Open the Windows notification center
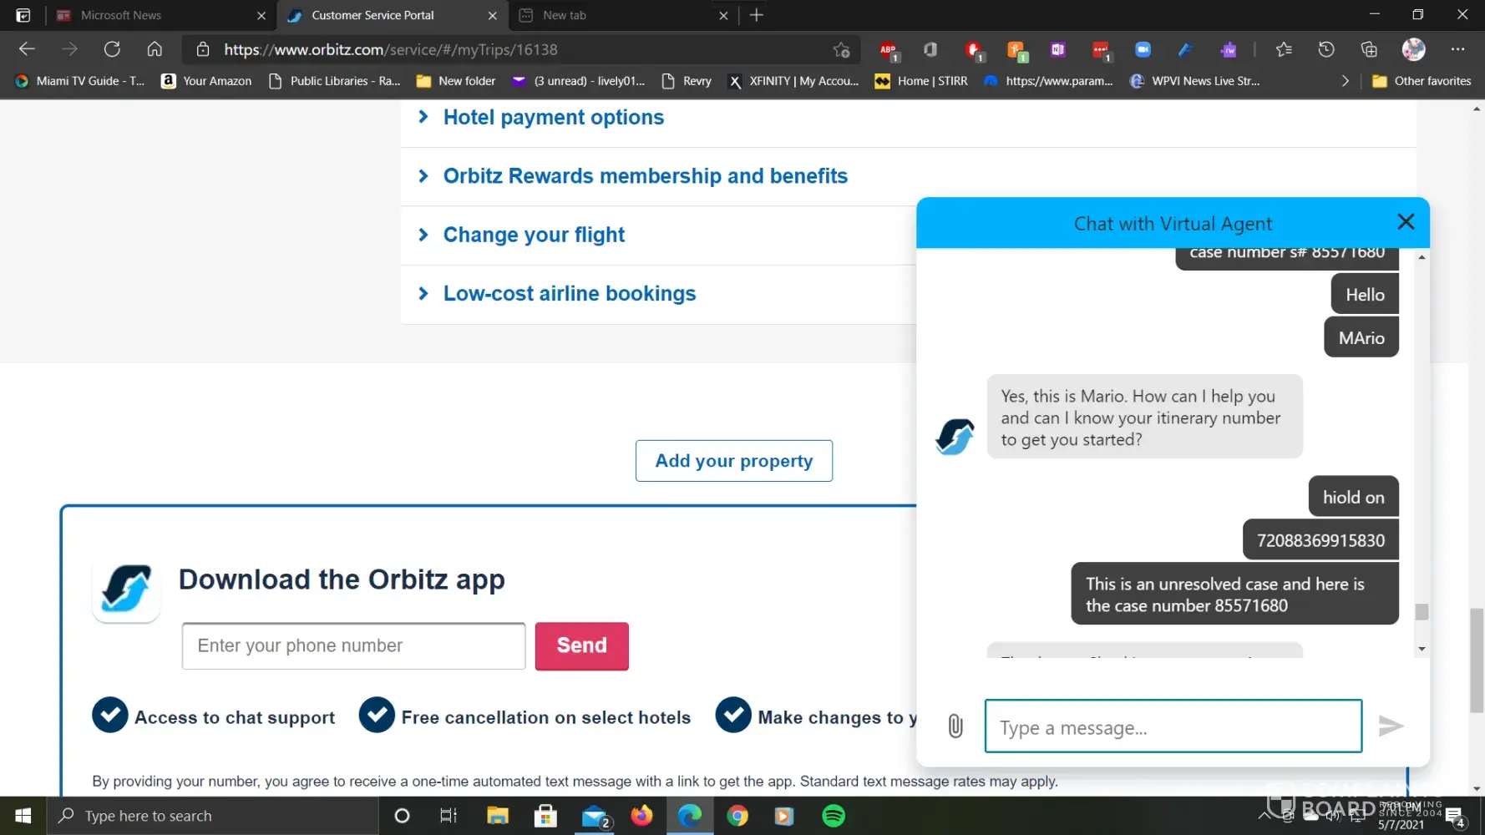The width and height of the screenshot is (1485, 835). pos(1455,816)
